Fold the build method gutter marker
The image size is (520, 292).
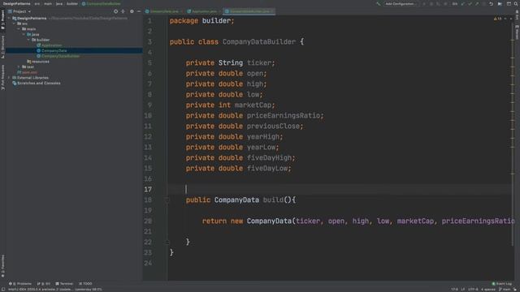point(167,200)
